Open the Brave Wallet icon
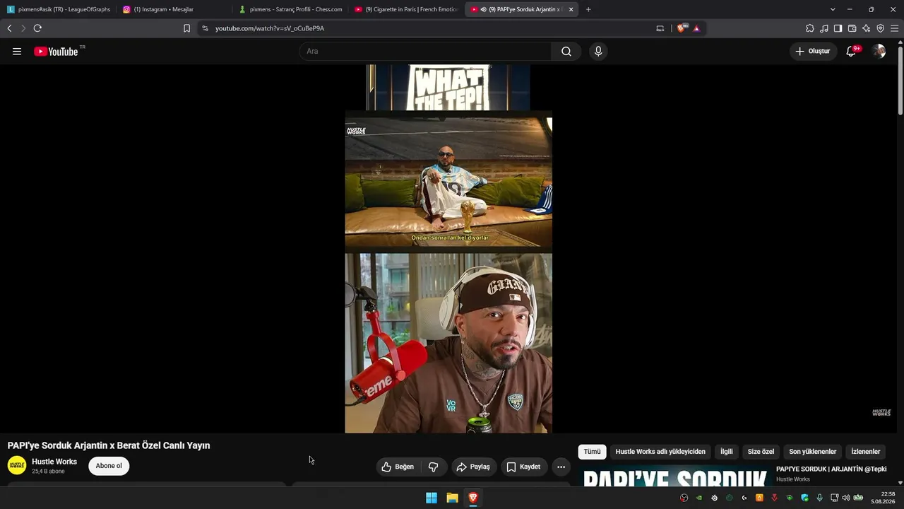Image resolution: width=904 pixels, height=509 pixels. (x=852, y=28)
